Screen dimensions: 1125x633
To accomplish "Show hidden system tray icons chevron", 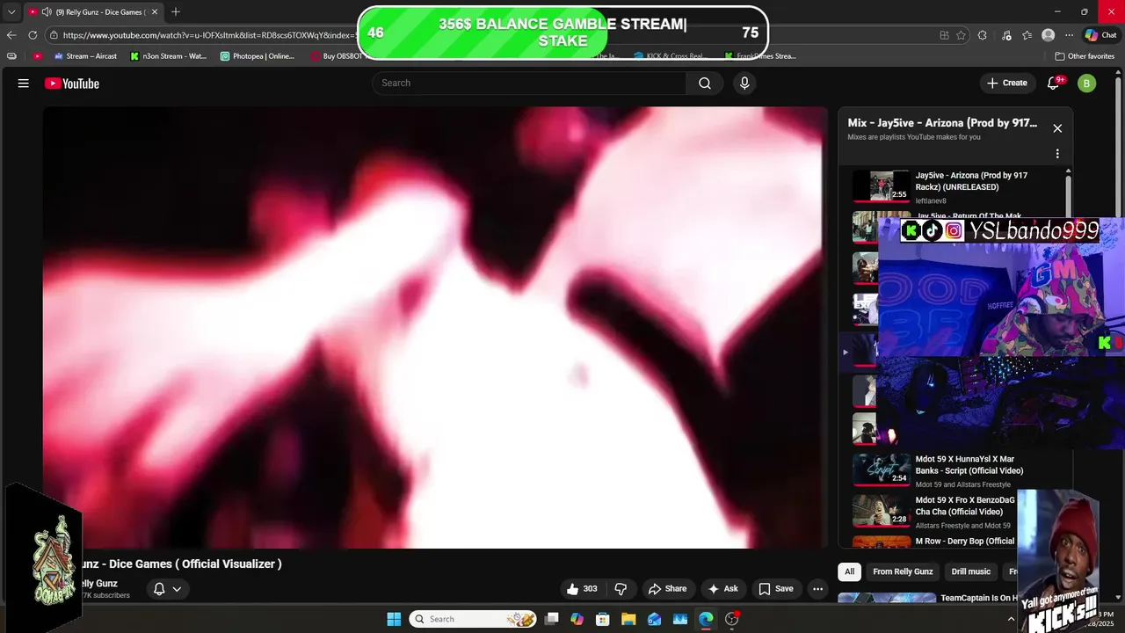I will coord(1011,619).
